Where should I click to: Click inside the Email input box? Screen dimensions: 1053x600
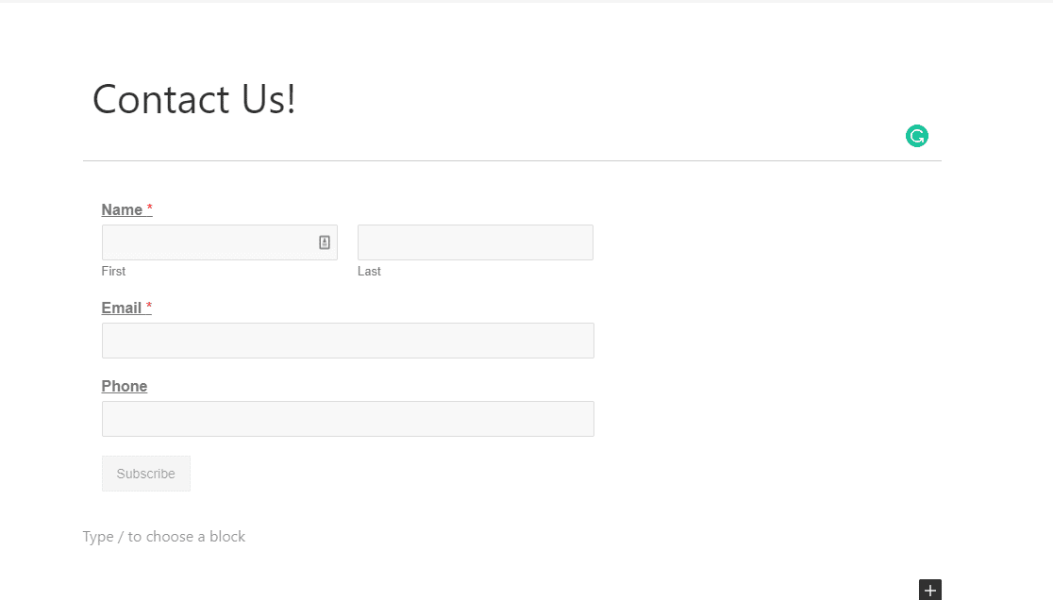click(347, 340)
